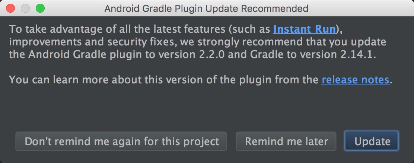Follow the blue Instant Run hyperlink
Image resolution: width=414 pixels, height=163 pixels.
305,29
